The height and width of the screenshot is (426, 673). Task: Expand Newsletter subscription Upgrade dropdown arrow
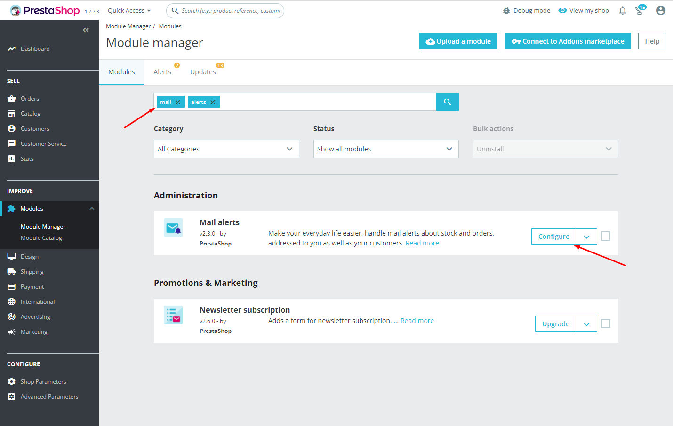(x=586, y=324)
